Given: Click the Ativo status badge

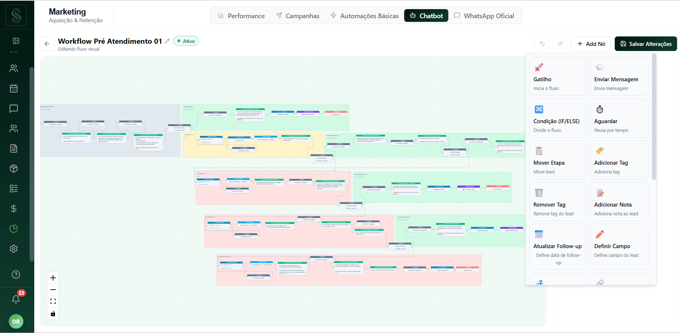Looking at the screenshot, I should (x=186, y=41).
